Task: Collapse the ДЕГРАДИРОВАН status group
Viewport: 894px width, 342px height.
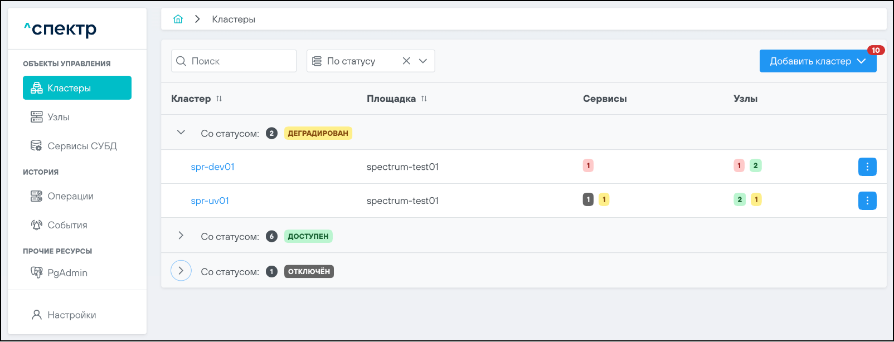Action: (x=181, y=133)
